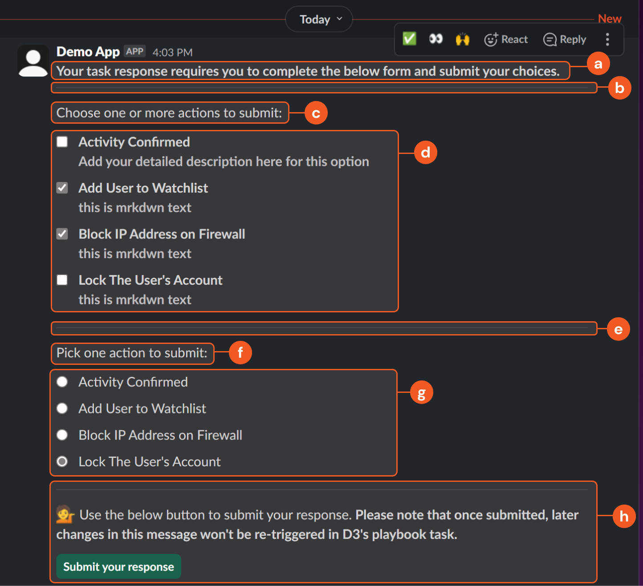React with the eyes emoji

435,39
